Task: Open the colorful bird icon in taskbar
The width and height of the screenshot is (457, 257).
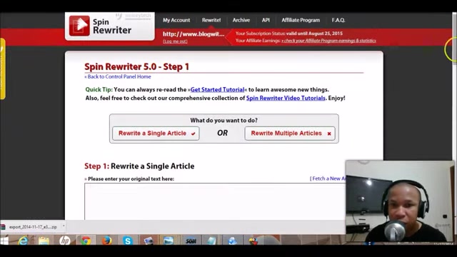Action: [x=253, y=241]
